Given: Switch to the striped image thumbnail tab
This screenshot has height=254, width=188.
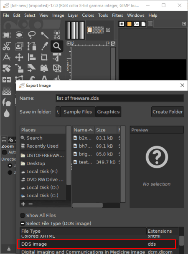Looking at the screenshot, I should coord(75,30).
